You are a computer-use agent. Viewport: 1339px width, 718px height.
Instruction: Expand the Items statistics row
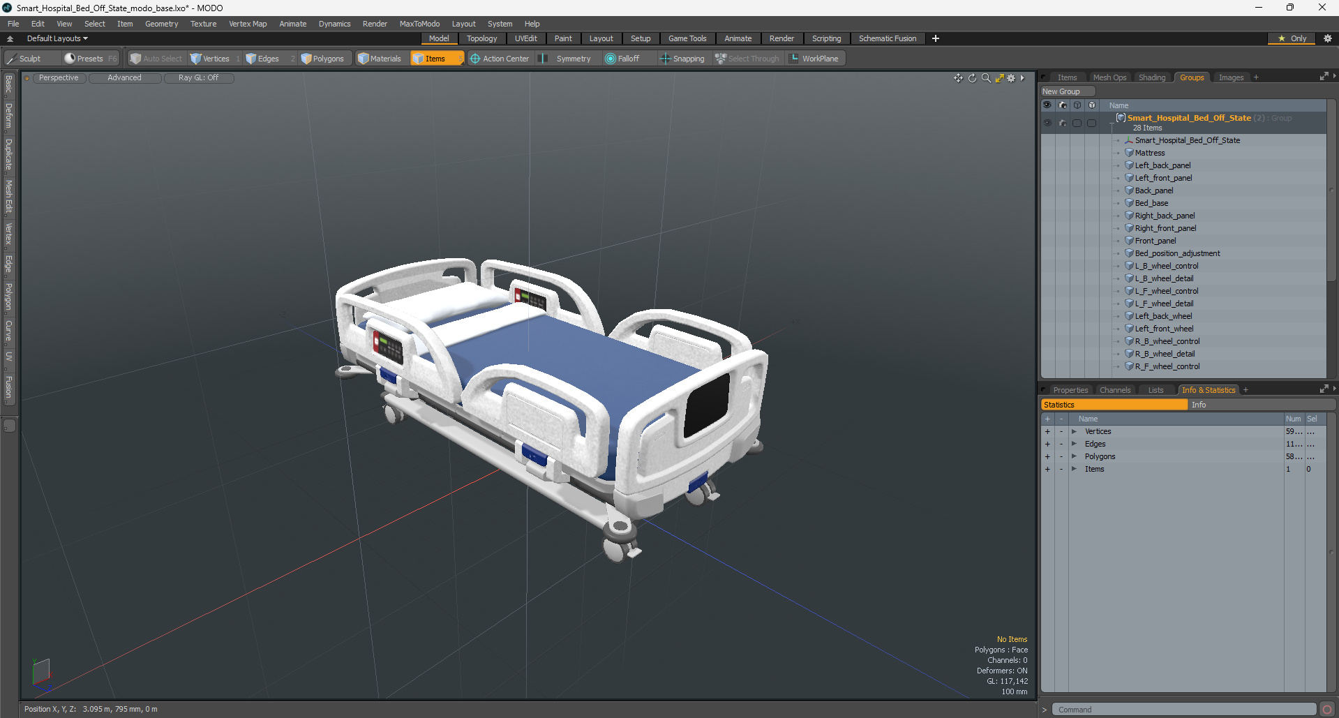pos(1074,469)
